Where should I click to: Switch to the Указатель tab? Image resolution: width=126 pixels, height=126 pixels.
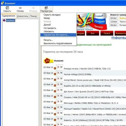tap(22, 16)
